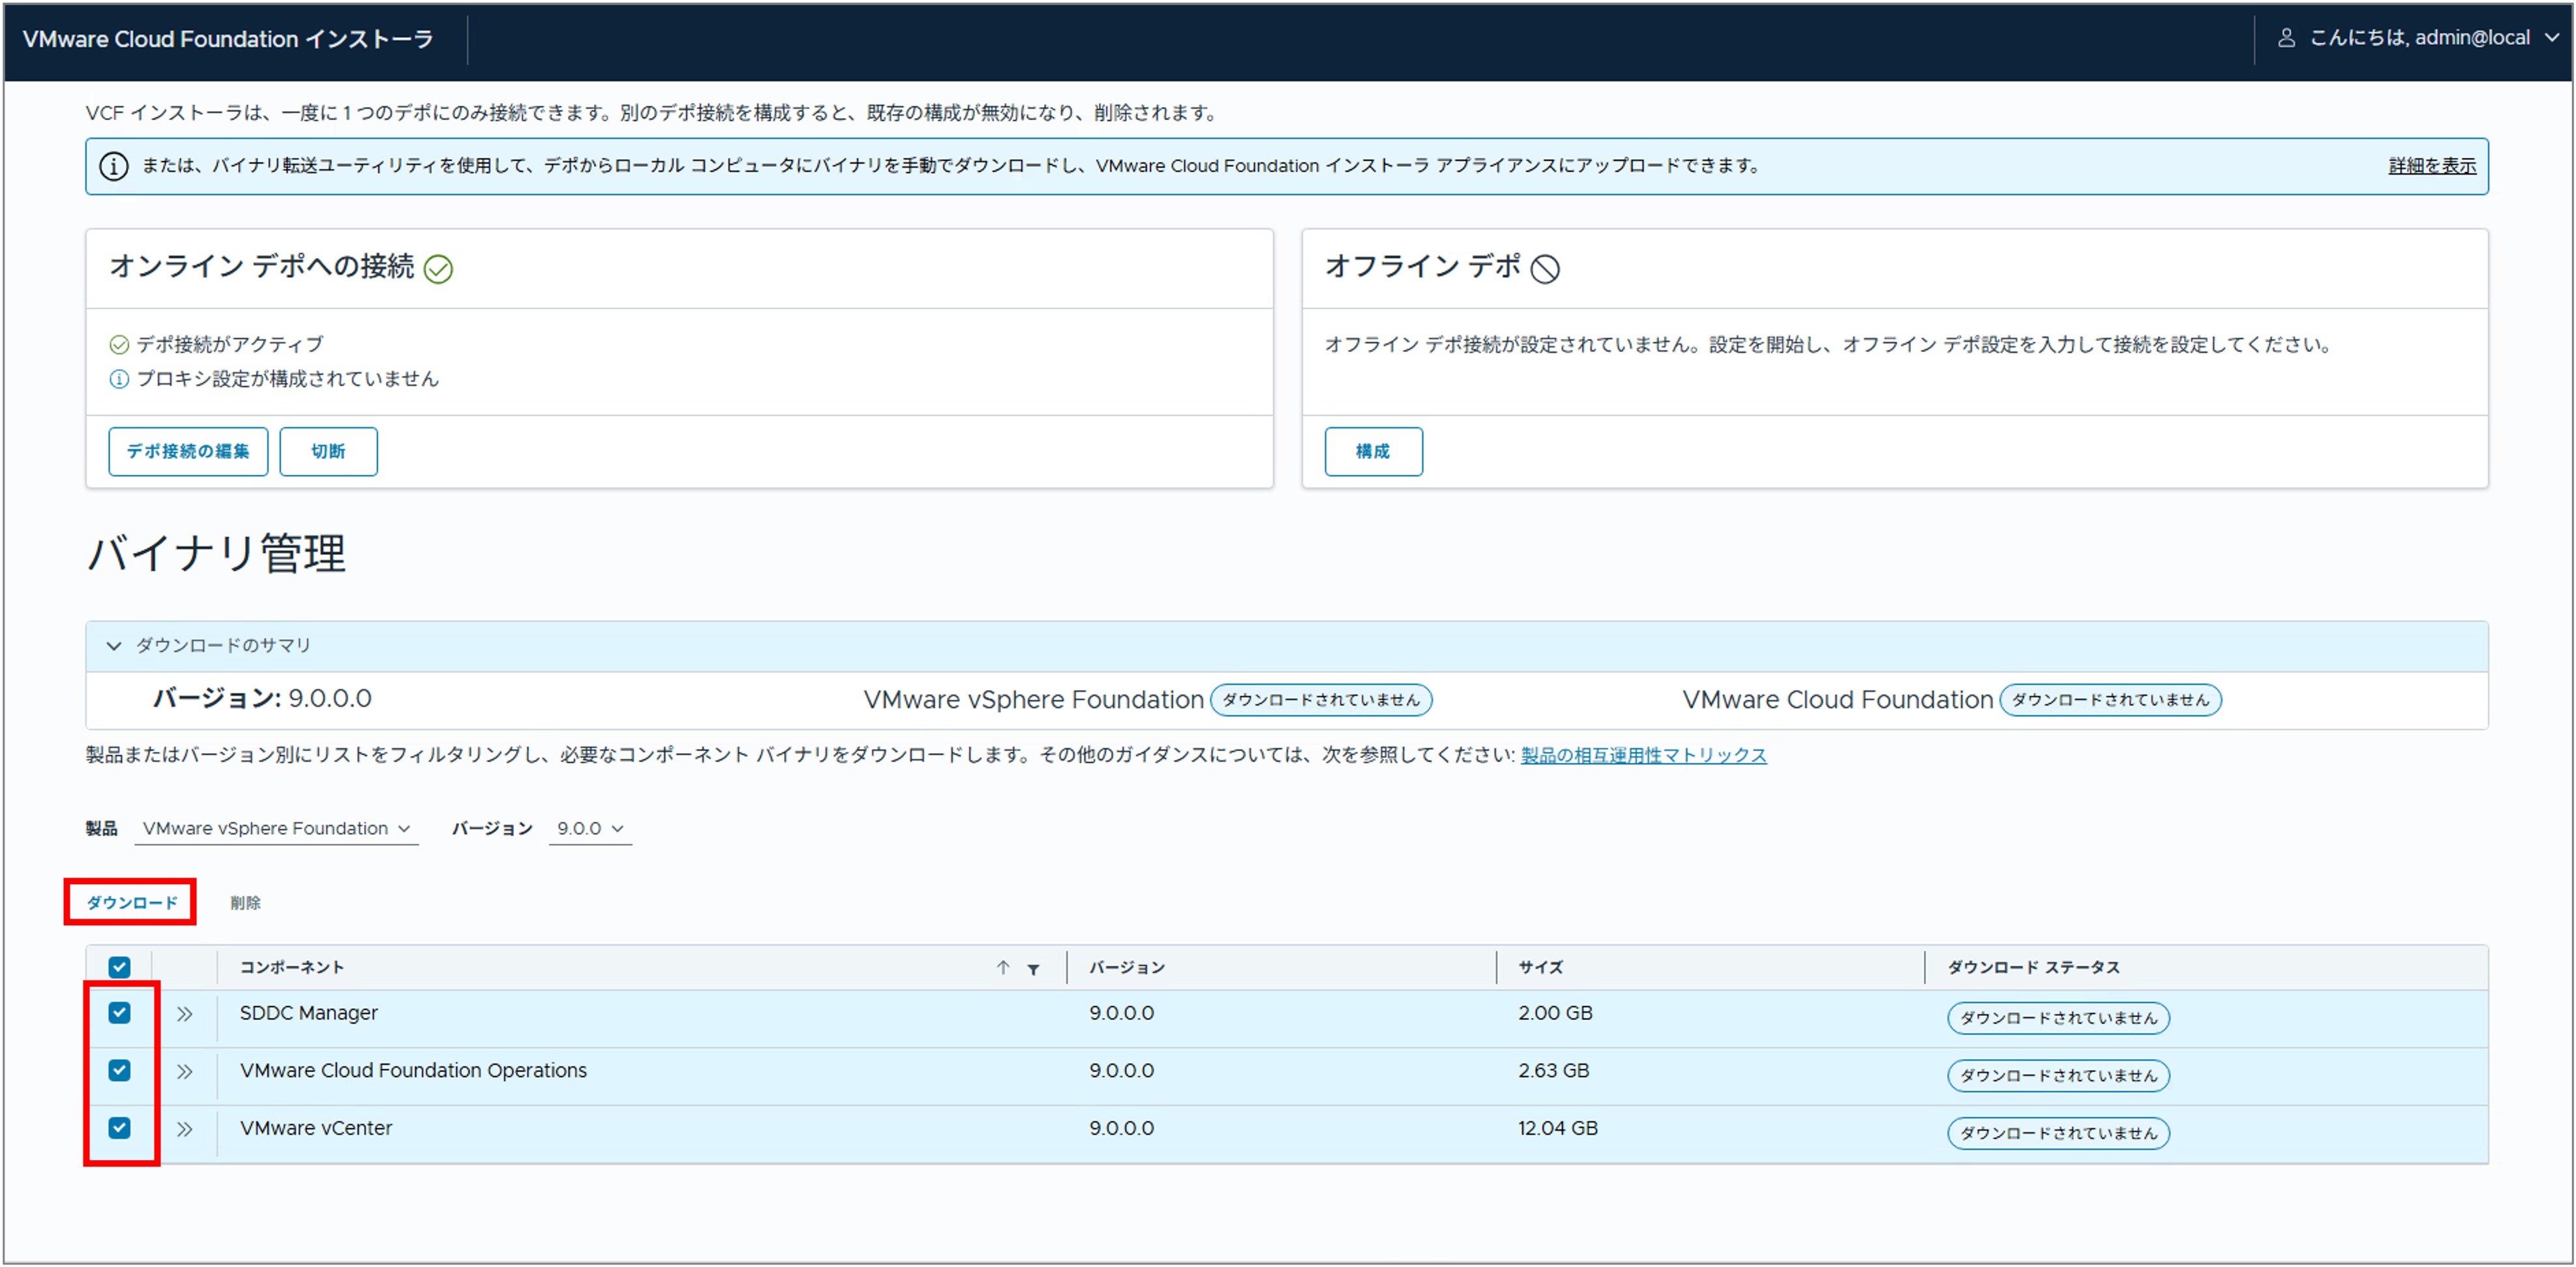The width and height of the screenshot is (2576, 1267).
Task: Click the green check icon next to オンライン デポへの接続
Action: 438,269
